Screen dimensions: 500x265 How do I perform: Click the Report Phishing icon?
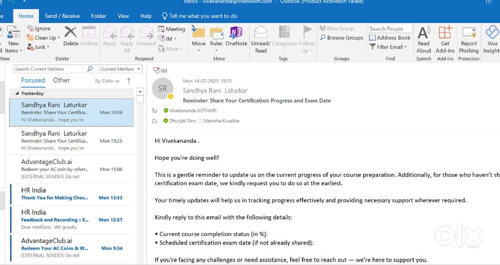[468, 34]
